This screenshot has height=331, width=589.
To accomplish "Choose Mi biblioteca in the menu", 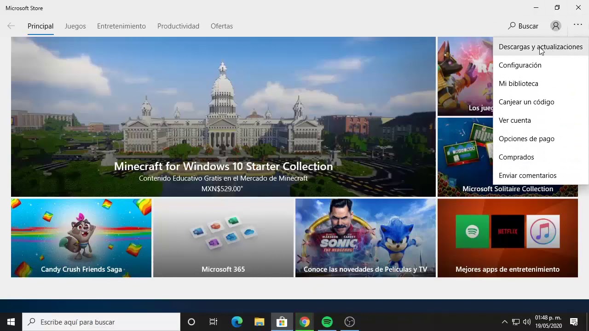I will 540,84.
